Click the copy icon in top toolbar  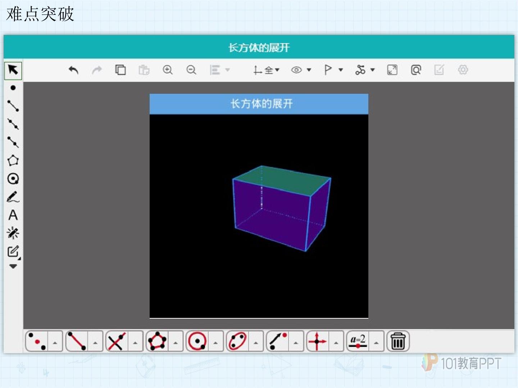pyautogui.click(x=121, y=70)
